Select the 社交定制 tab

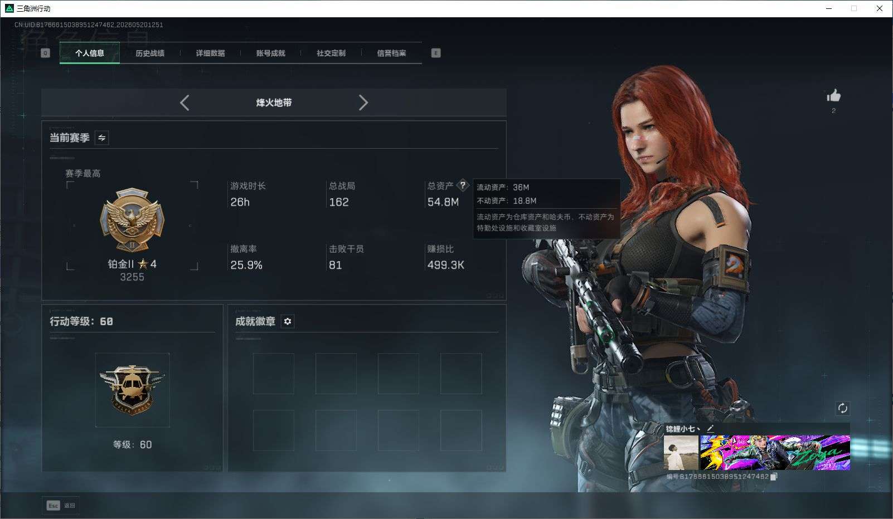(x=331, y=53)
